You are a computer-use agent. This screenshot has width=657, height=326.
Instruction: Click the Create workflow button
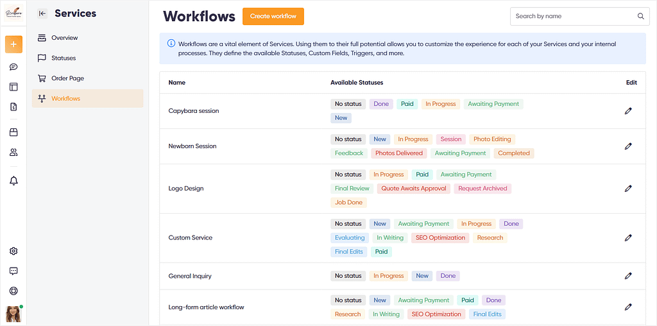[273, 16]
